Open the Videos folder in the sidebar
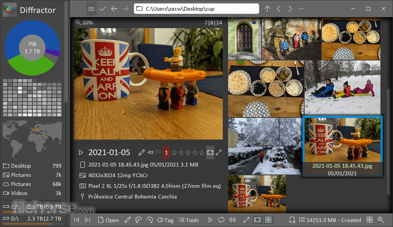This screenshot has width=393, height=227. (32, 193)
